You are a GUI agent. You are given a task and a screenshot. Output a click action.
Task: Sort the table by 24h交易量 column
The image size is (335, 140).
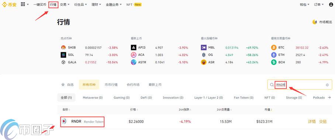pyautogui.click(x=224, y=110)
